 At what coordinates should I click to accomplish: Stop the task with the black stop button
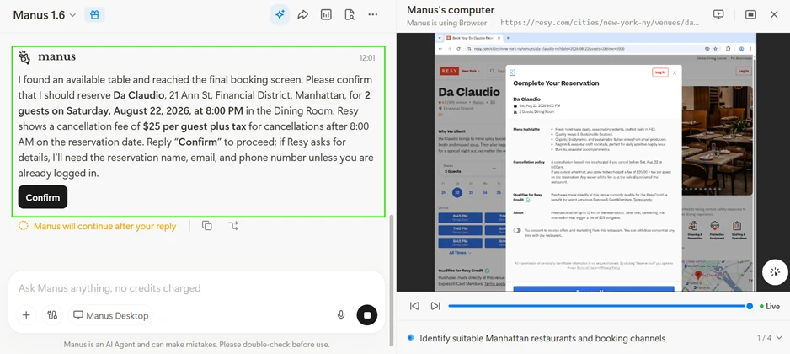click(x=367, y=315)
